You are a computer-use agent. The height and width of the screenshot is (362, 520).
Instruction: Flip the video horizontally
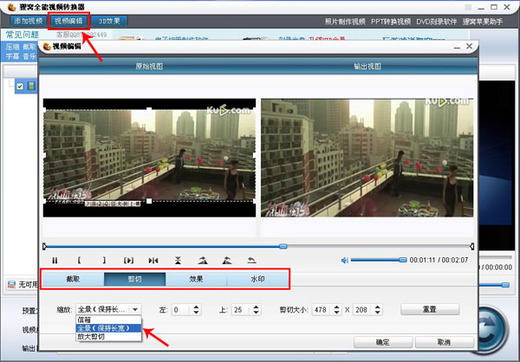[x=153, y=261]
